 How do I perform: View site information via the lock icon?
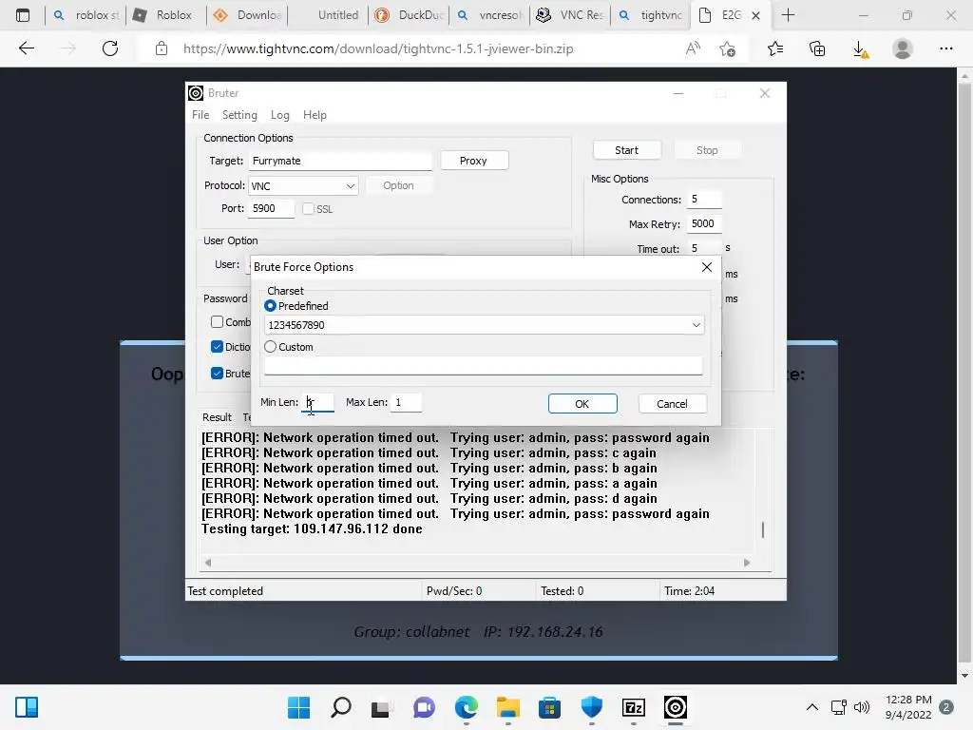click(162, 48)
